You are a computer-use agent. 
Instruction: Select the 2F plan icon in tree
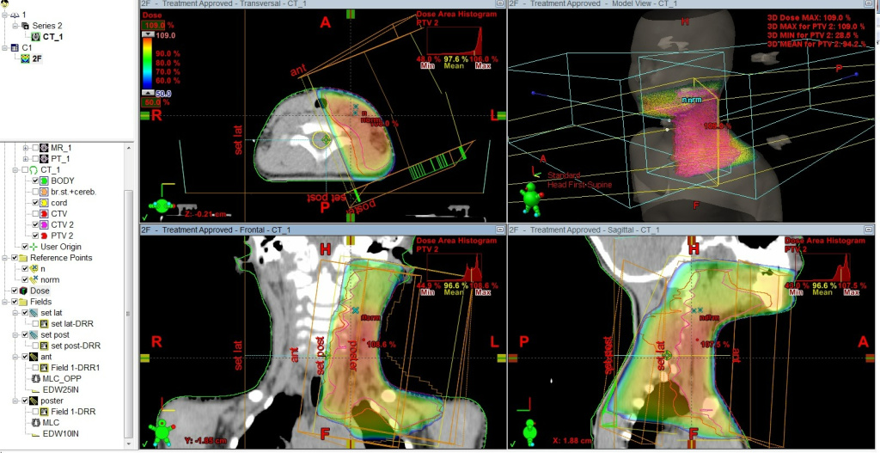(x=26, y=58)
